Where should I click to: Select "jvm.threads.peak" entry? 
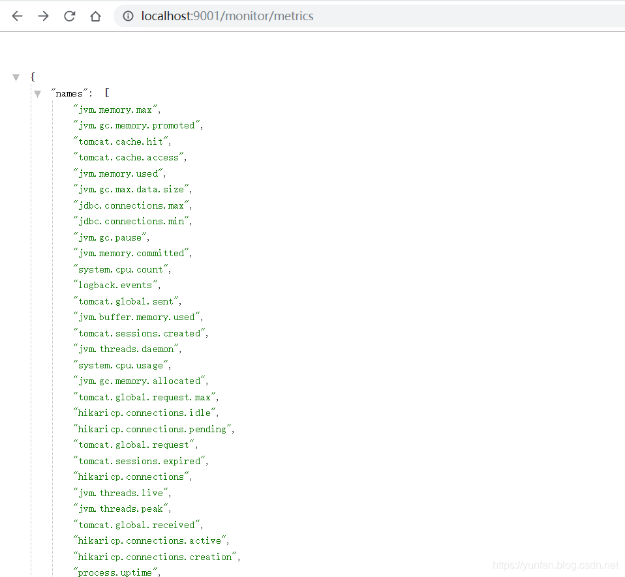(121, 509)
